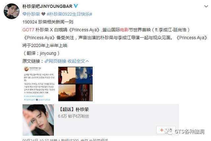
Task: Click the 6.6万 帖子6万粉丝 stats line
Action: [x=73, y=116]
